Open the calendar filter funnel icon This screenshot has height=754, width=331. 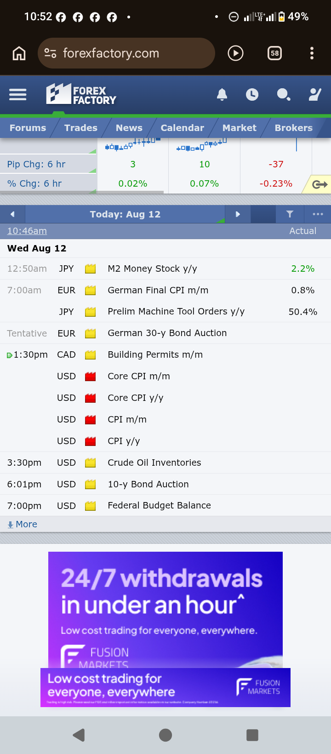point(290,214)
